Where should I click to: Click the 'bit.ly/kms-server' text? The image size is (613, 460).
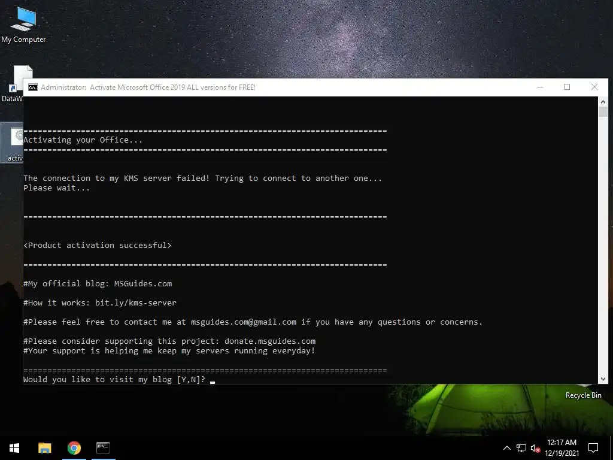tap(136, 302)
